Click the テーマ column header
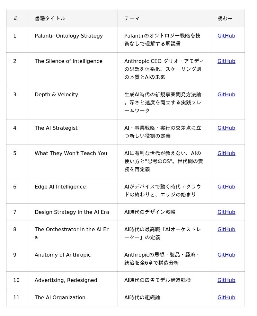 pos(132,18)
